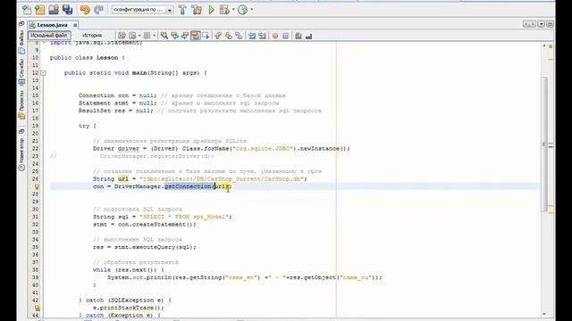Click the Shift Line Right icon
Image resolution: width=572 pixels, height=321 pixels.
[262, 36]
